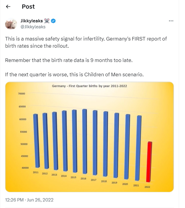Open the @Jikkyleaks handle link
Screen dimensions: 185x208
[x=33, y=27]
